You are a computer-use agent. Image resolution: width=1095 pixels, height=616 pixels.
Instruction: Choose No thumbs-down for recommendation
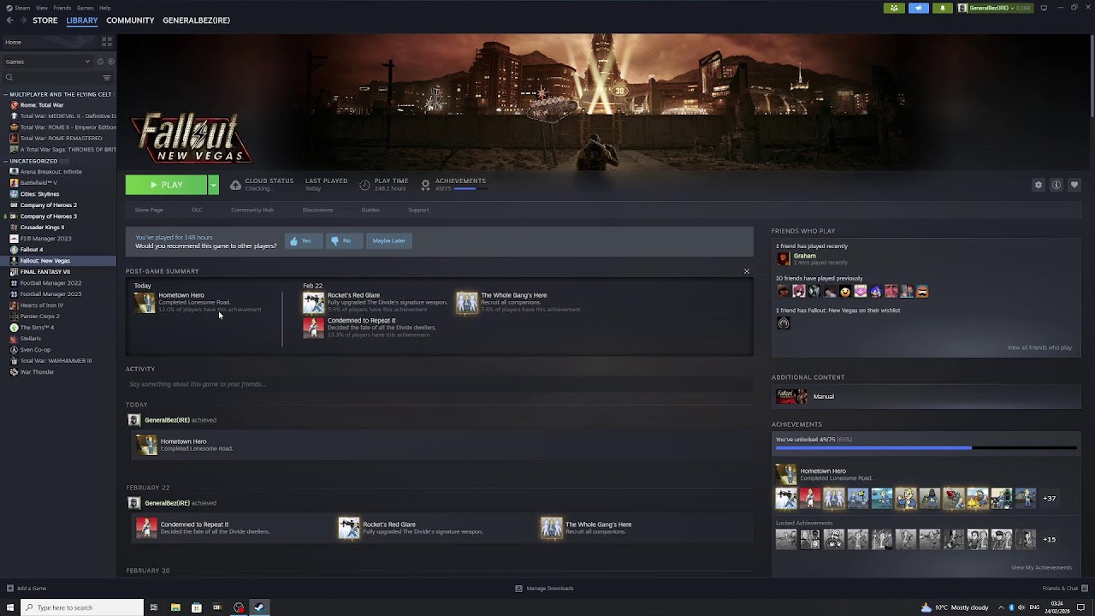(342, 240)
